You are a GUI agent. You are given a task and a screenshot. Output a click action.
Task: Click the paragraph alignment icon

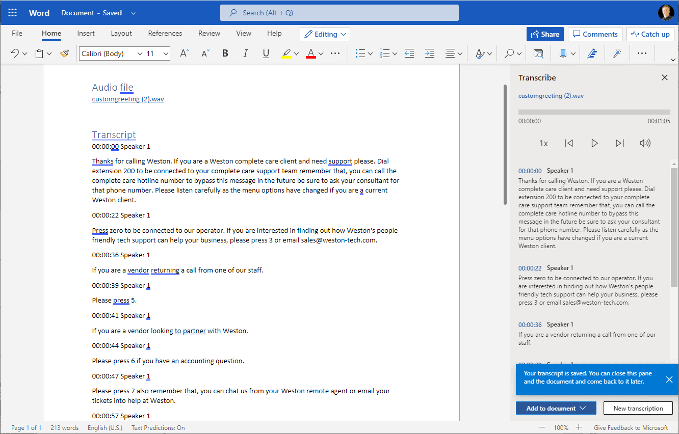click(x=450, y=53)
